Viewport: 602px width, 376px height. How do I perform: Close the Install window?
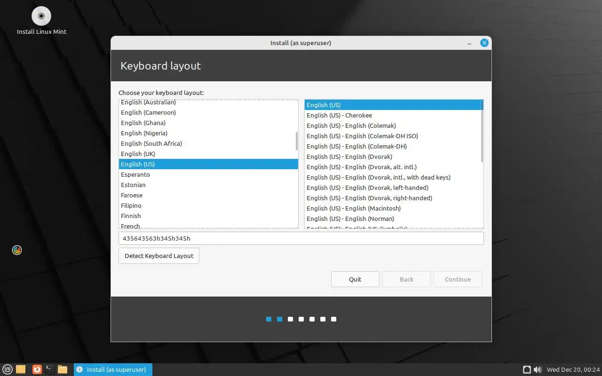coord(484,43)
